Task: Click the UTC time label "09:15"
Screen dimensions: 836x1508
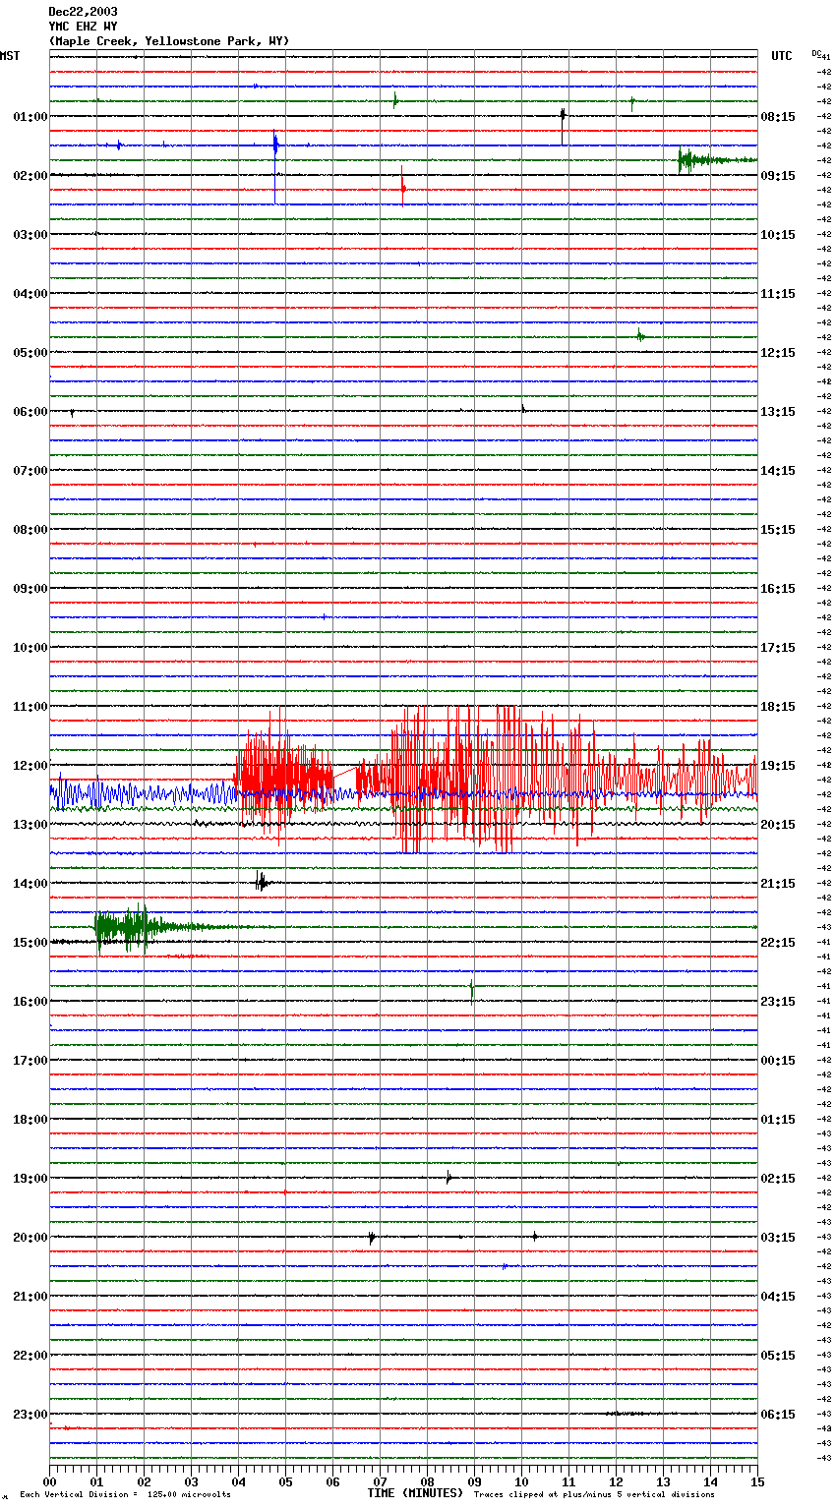Action: click(x=778, y=176)
